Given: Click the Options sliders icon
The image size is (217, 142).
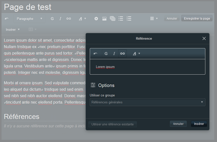Looking at the screenshot, I should 93,85.
